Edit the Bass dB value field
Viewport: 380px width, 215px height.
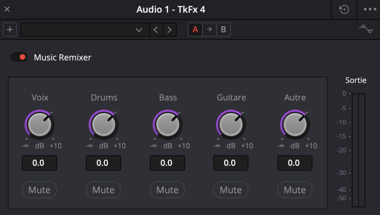(167, 163)
